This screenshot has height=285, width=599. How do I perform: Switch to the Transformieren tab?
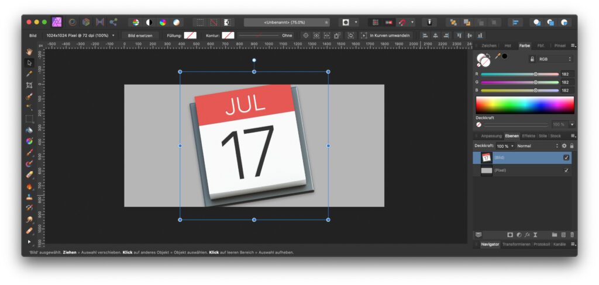click(x=517, y=244)
